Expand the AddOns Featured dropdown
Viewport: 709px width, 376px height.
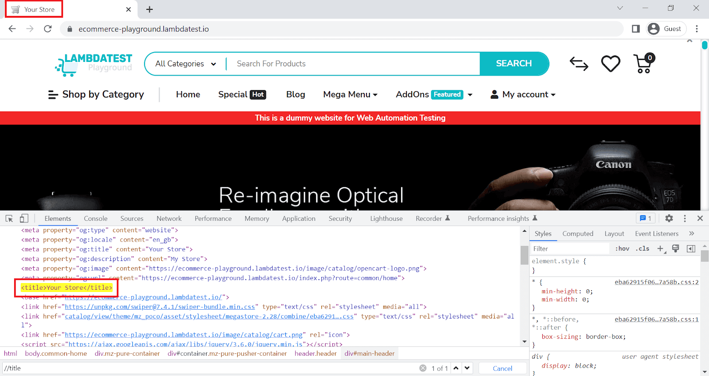tap(434, 95)
